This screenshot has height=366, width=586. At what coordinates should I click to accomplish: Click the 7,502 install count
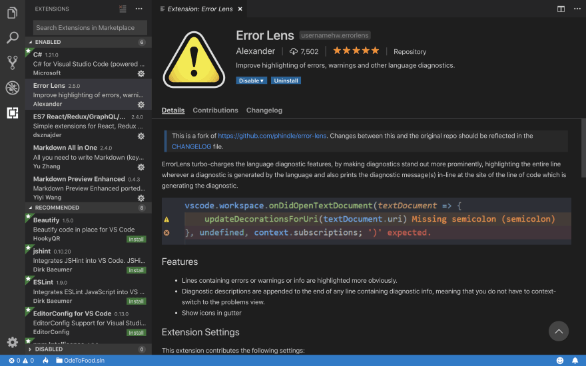pos(310,51)
